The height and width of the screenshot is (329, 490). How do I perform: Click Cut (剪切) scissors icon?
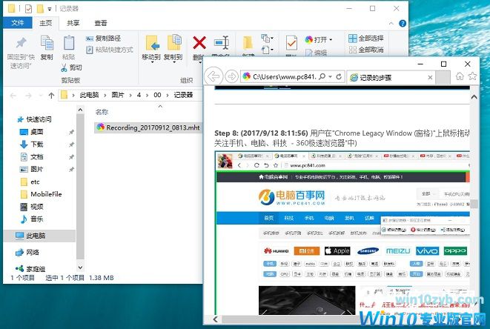tap(64, 67)
